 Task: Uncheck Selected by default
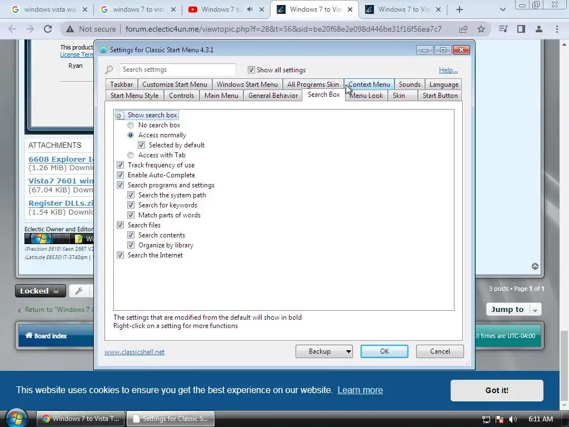[x=142, y=145]
